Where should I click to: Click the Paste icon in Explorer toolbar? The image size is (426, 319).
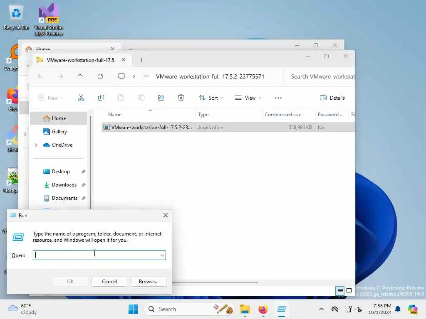pos(121,98)
